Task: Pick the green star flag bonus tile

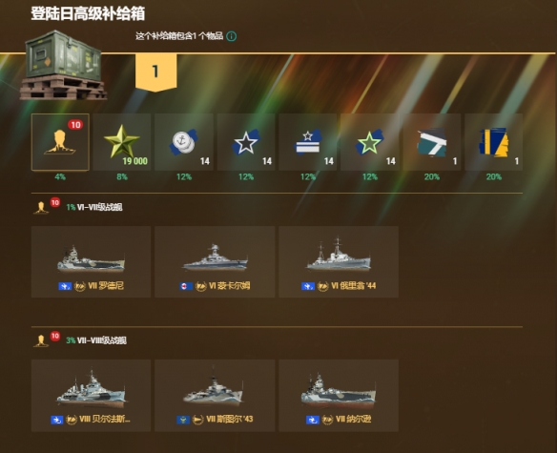Action: pos(370,142)
